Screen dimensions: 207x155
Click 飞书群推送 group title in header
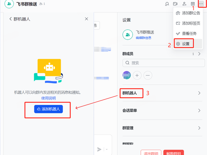[27, 4]
